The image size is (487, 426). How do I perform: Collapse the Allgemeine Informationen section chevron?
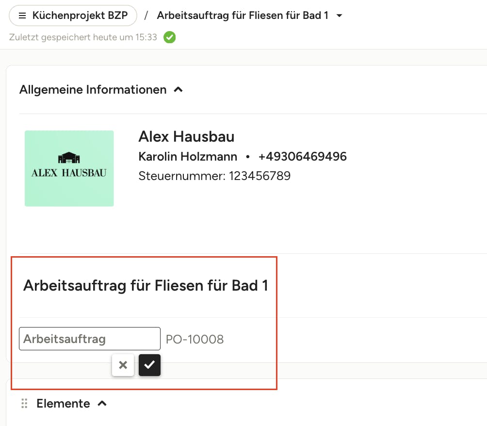click(178, 90)
